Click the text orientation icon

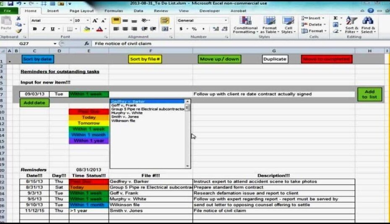click(144, 21)
